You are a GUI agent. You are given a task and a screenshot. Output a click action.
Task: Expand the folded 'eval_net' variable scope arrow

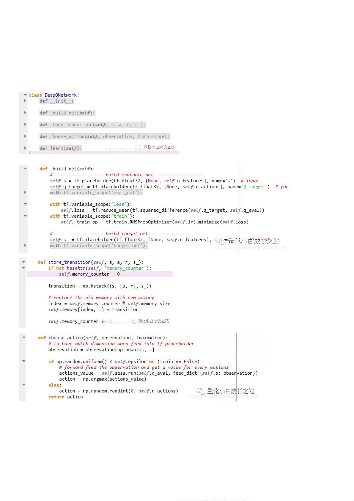click(x=25, y=192)
